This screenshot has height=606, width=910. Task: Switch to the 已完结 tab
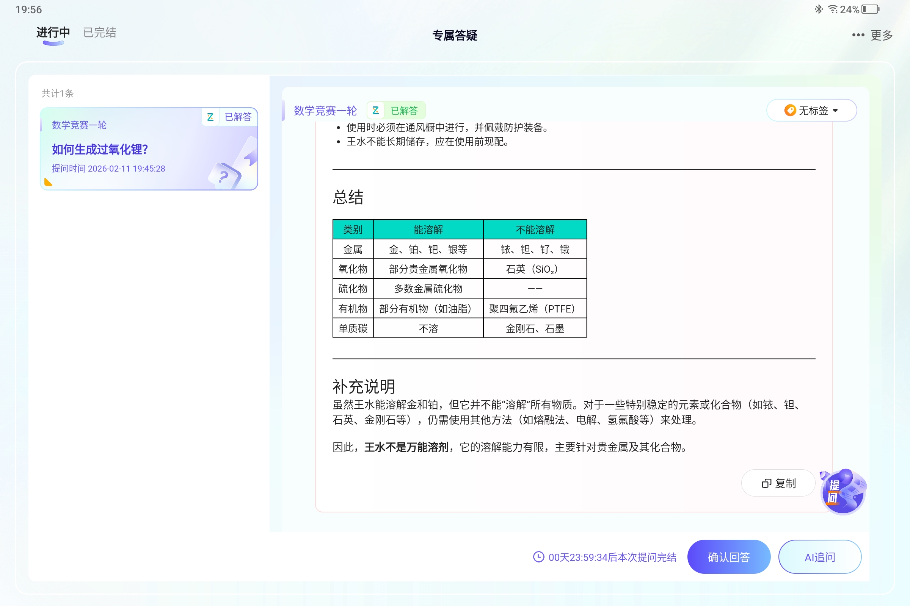click(99, 33)
